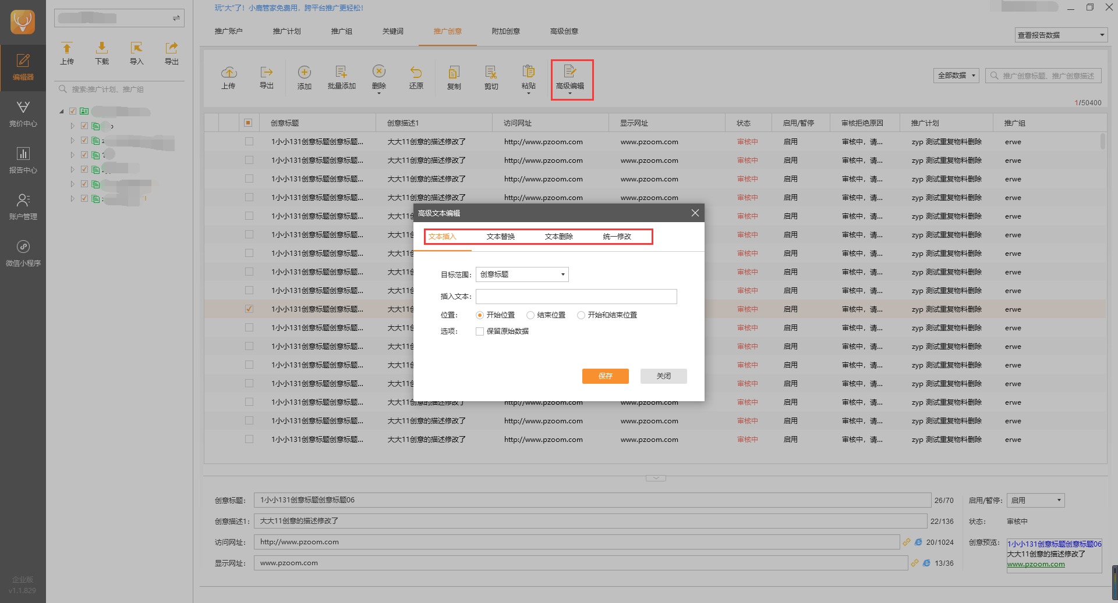Screen dimensions: 1118x603
Task: Click the 创意描述1 field in bottom panel
Action: point(590,521)
